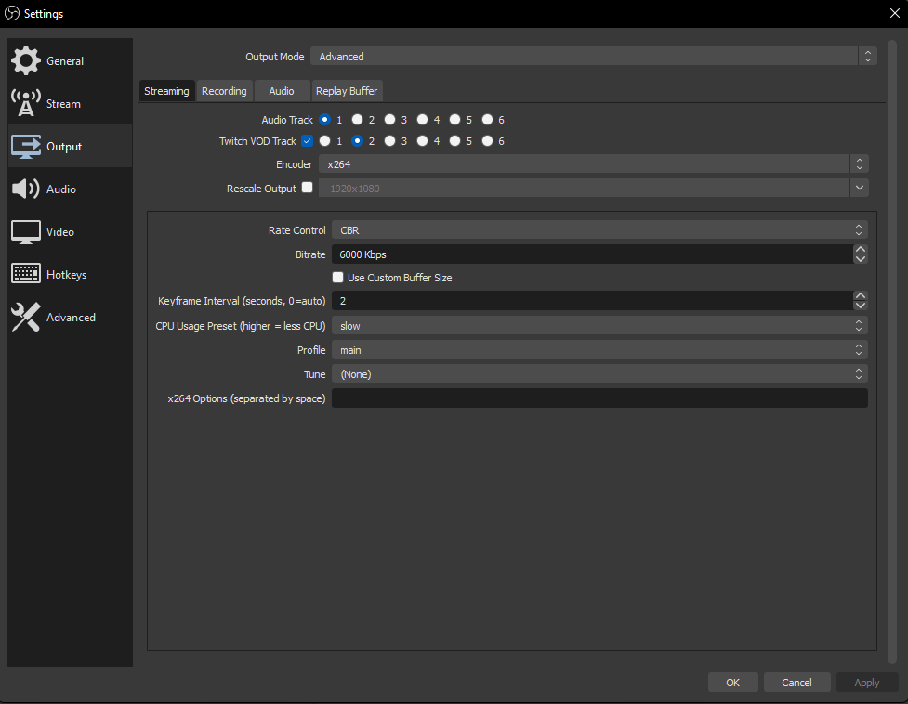Viewport: 908px width, 704px height.
Task: Decrease Keyframe Interval with down arrow
Action: (861, 305)
